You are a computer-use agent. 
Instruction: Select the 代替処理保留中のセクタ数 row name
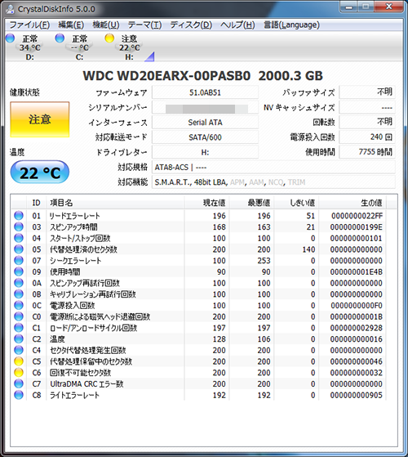point(91,361)
